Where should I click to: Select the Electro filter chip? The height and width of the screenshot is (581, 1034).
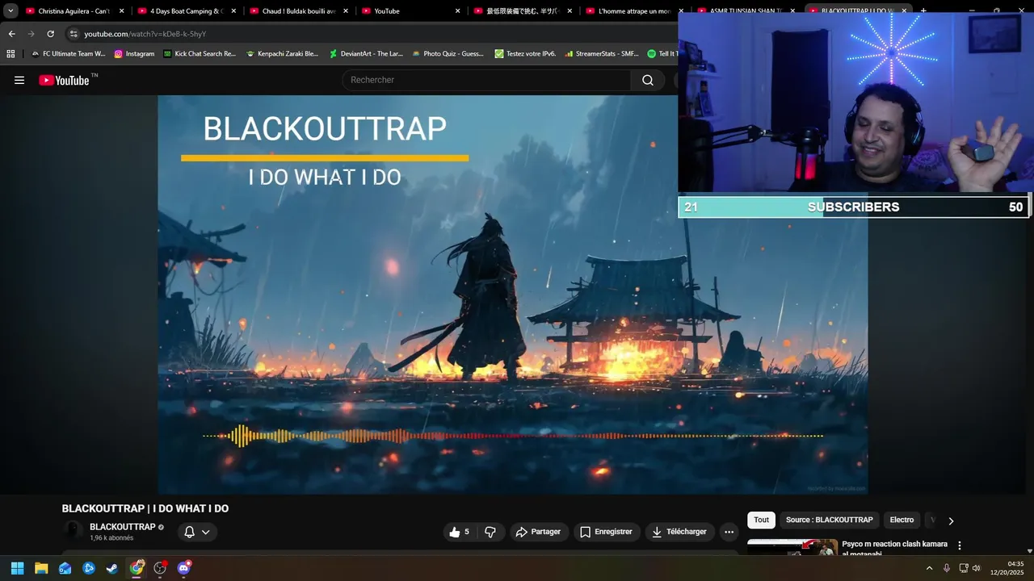point(902,520)
